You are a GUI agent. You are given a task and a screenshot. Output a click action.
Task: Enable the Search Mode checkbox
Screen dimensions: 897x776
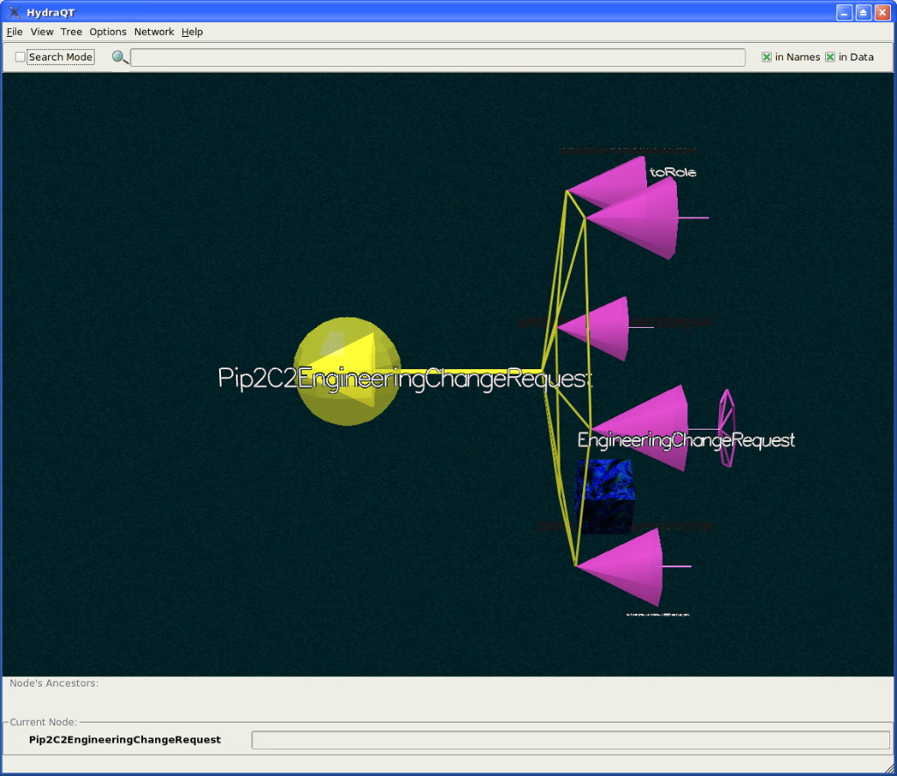point(20,57)
